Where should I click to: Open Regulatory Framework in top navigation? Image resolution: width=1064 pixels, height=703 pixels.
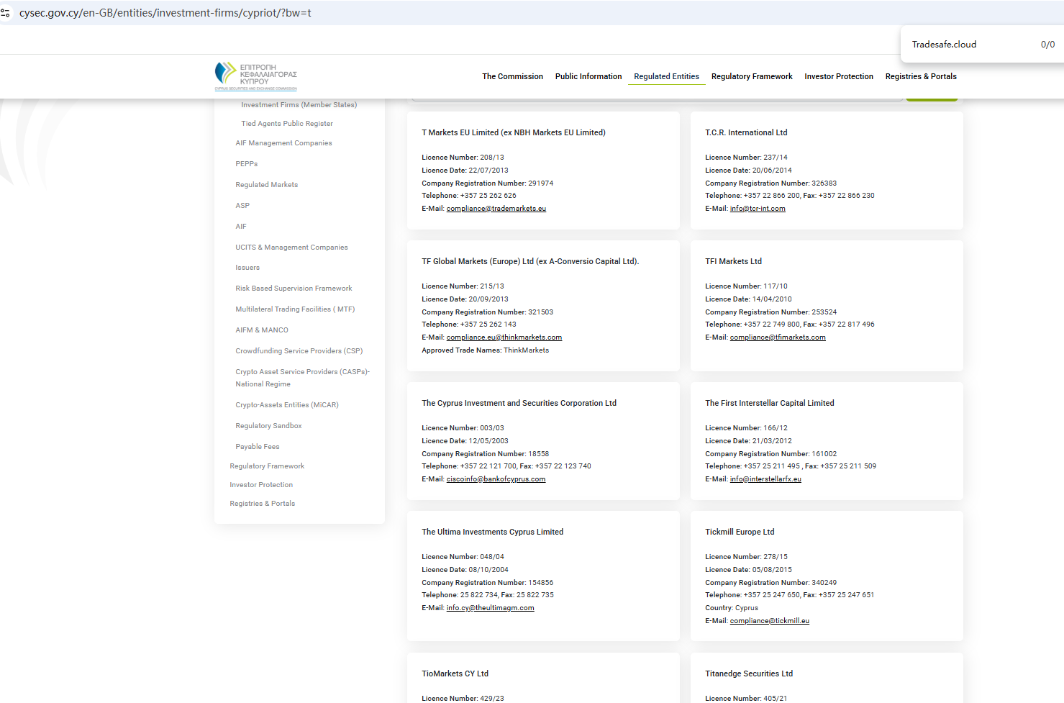point(751,76)
